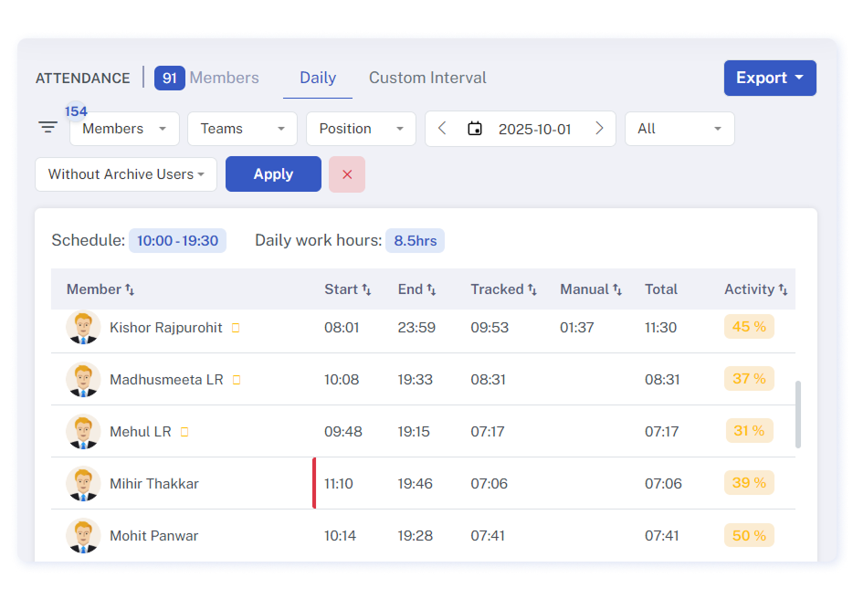853x599 pixels.
Task: Sort by Manual time column
Action: [x=617, y=289]
